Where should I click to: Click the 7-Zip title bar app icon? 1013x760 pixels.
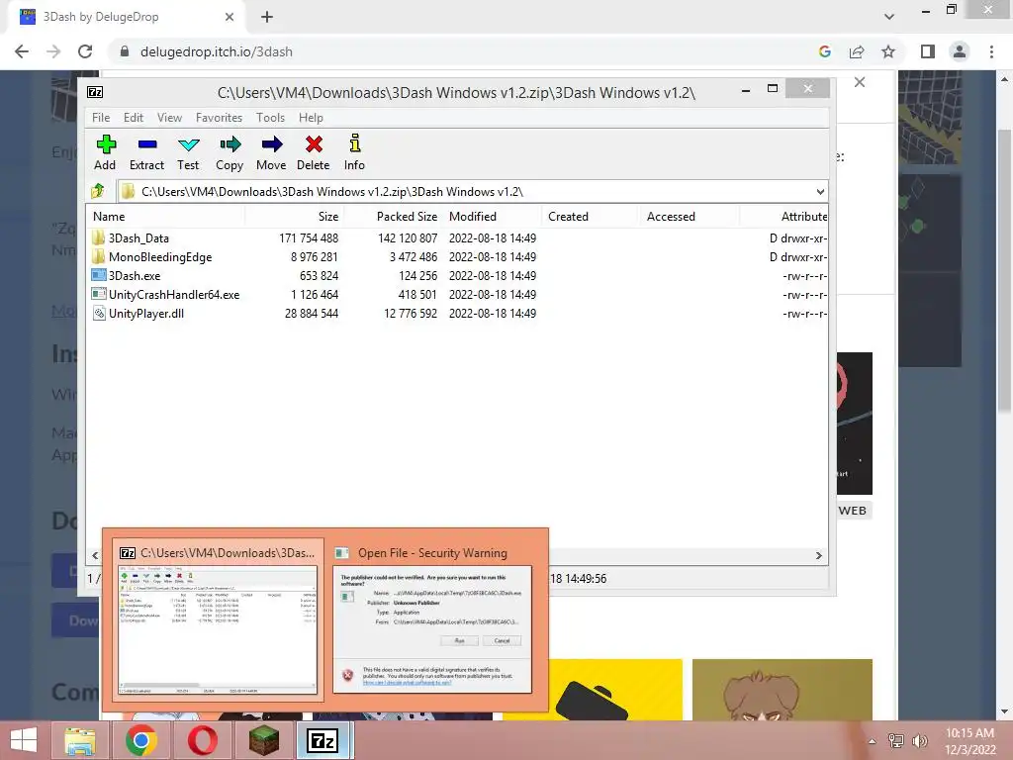(x=95, y=92)
